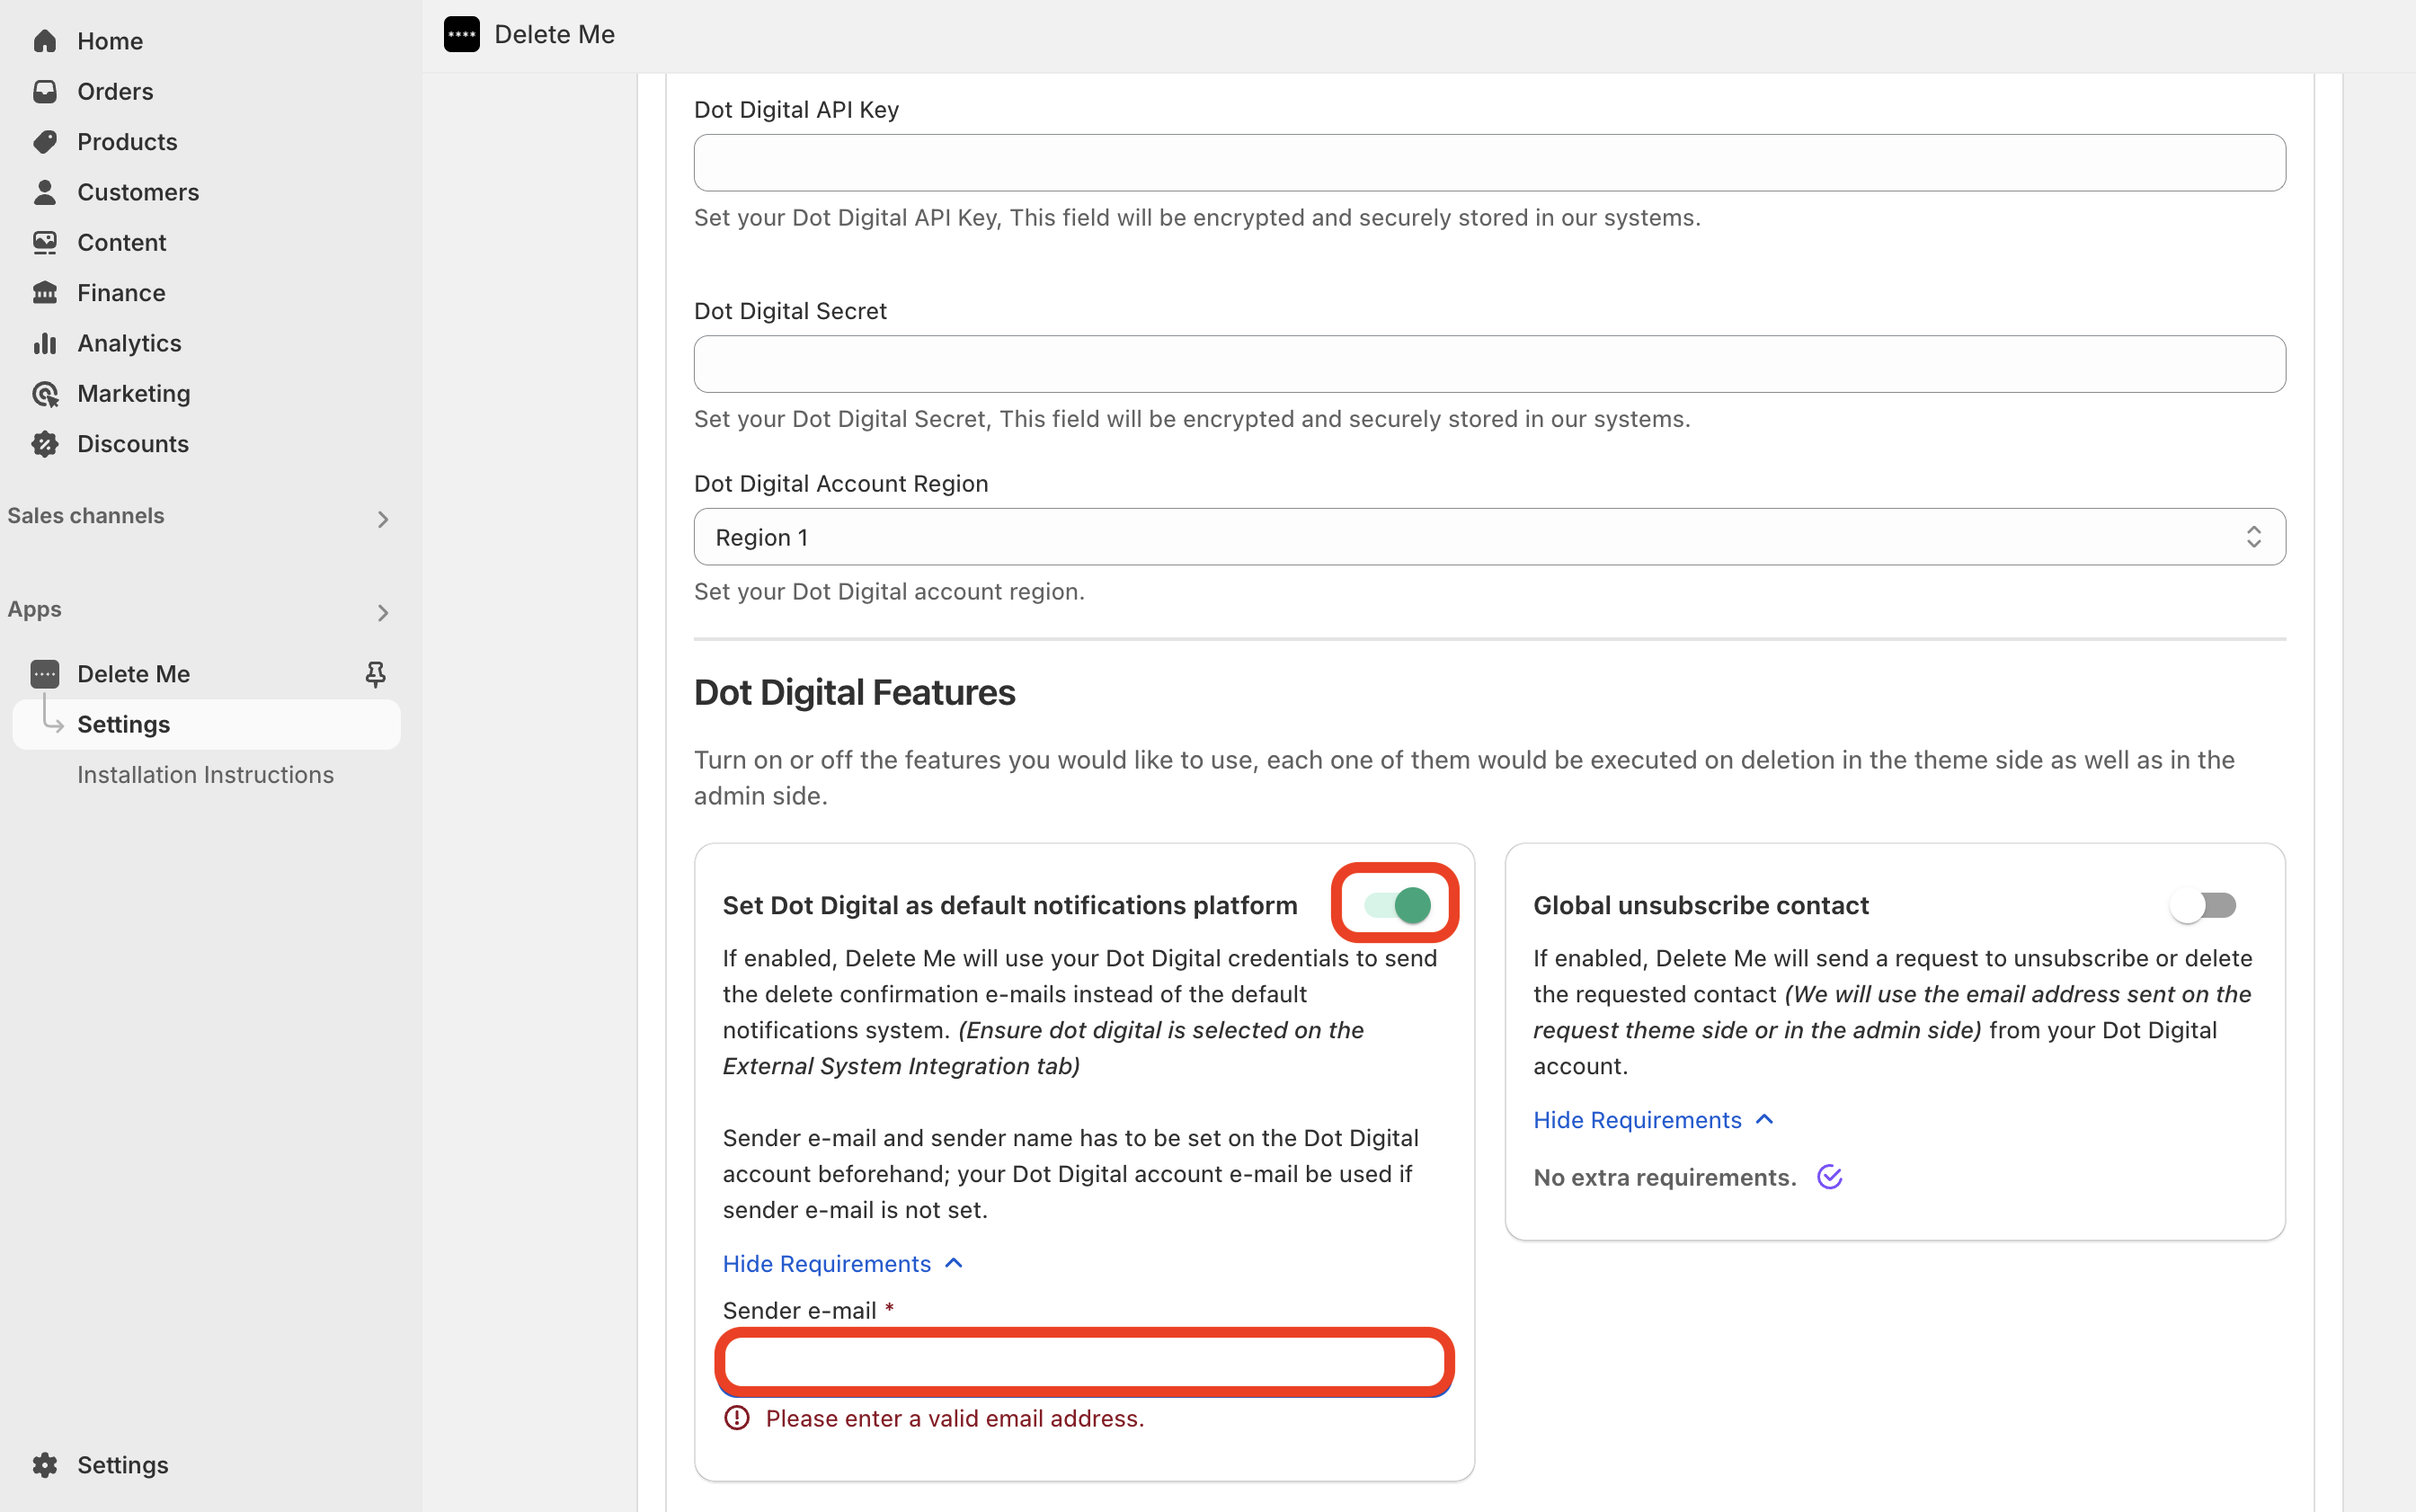This screenshot has width=2416, height=1512.
Task: Open Content in the sidebar
Action: pos(121,242)
